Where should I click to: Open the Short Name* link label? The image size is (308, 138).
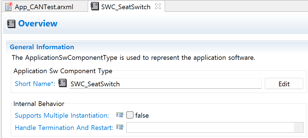pyautogui.click(x=35, y=84)
